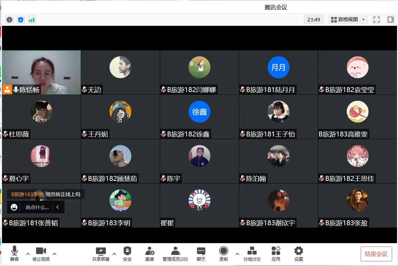Open the 宫格视图 layout dropdown
398x266 pixels.
coord(348,20)
